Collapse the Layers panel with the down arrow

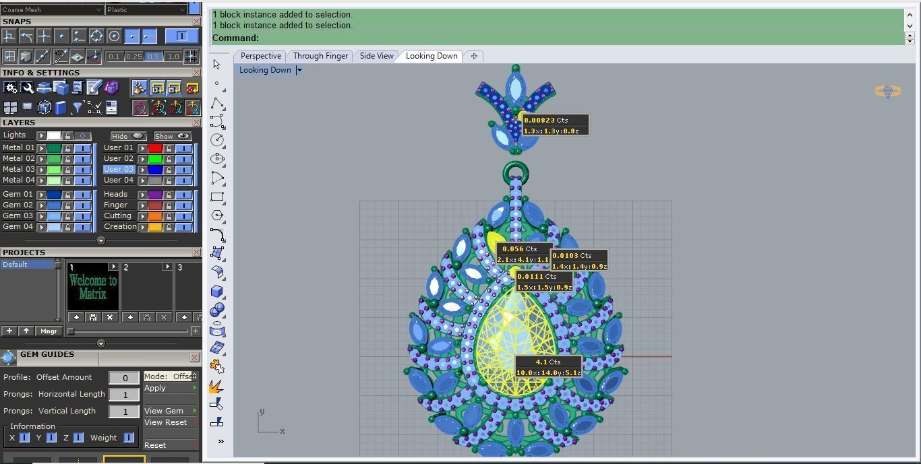(101, 240)
